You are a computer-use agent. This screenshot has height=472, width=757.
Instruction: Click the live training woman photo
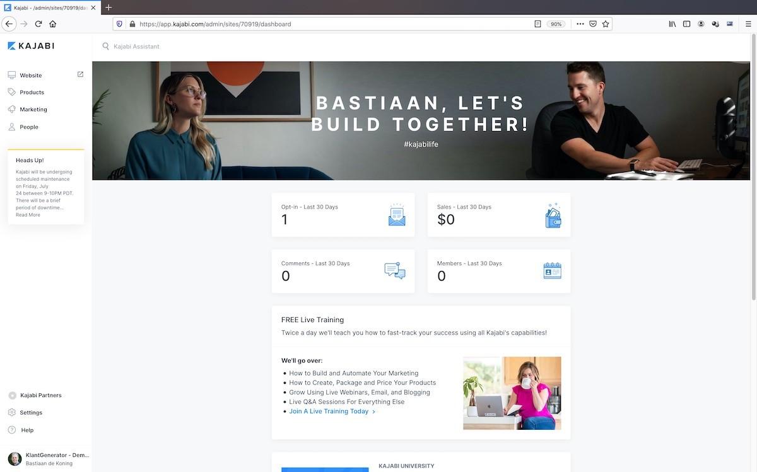(512, 393)
